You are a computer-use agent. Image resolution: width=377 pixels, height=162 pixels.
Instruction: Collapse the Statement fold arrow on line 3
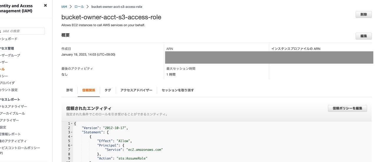pos(72,132)
